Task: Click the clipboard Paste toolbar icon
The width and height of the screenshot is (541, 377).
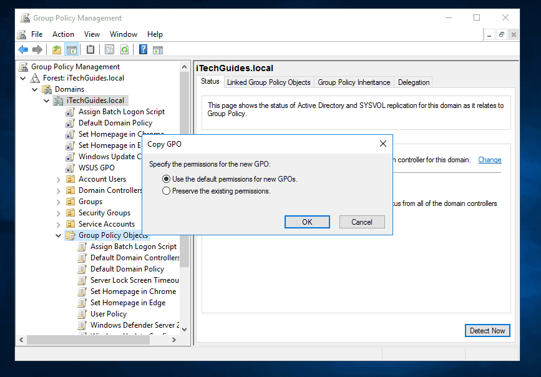Action: (90, 50)
